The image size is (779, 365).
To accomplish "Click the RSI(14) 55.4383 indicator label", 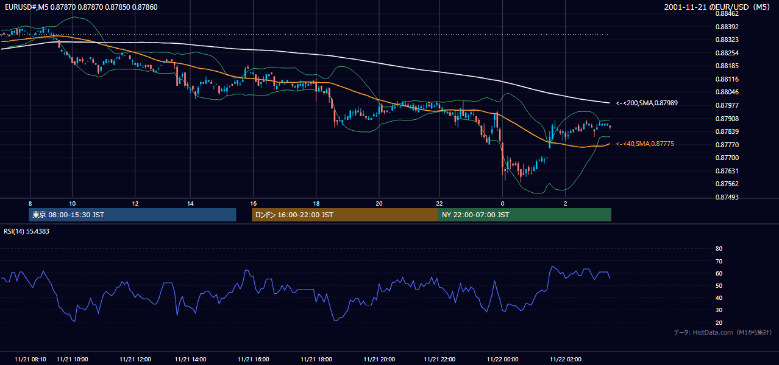I will [x=26, y=231].
